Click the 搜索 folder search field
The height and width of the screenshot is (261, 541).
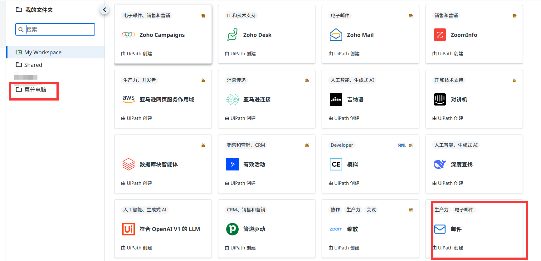pyautogui.click(x=55, y=29)
